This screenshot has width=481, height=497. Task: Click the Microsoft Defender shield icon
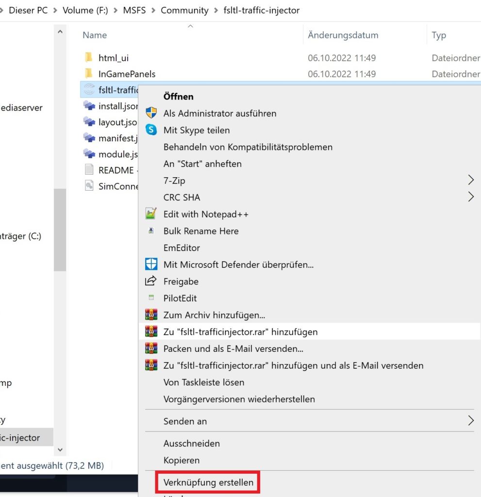coord(151,265)
